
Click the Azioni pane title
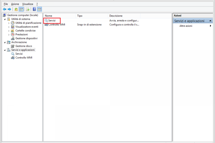[178, 15]
